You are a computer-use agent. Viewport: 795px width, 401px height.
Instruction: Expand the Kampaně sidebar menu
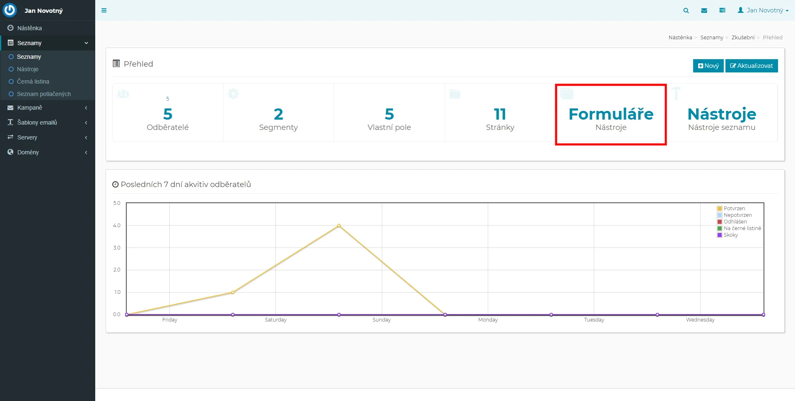pyautogui.click(x=30, y=108)
